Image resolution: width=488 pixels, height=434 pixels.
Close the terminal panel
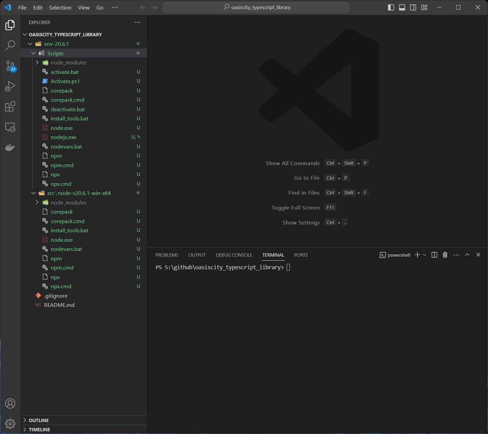pos(478,255)
